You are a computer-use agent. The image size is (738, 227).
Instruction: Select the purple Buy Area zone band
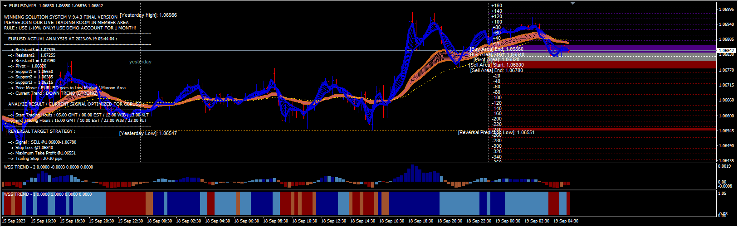635,48
